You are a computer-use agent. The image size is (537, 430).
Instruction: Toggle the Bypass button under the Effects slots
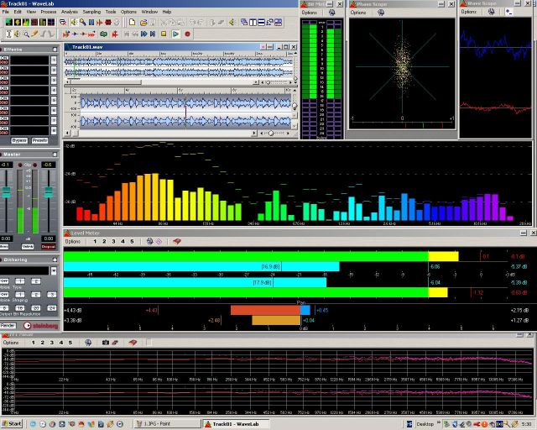pyautogui.click(x=19, y=140)
